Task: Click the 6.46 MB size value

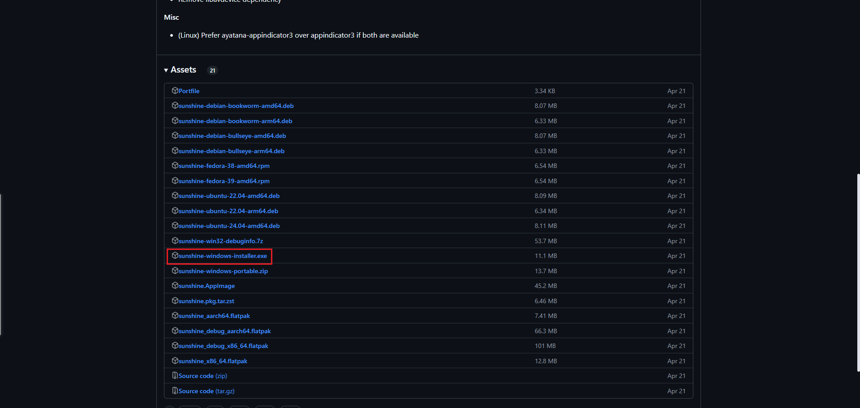Action: click(546, 301)
